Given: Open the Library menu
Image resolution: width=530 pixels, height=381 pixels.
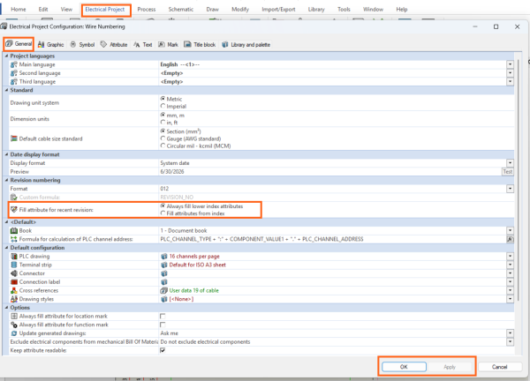Looking at the screenshot, I should [316, 10].
